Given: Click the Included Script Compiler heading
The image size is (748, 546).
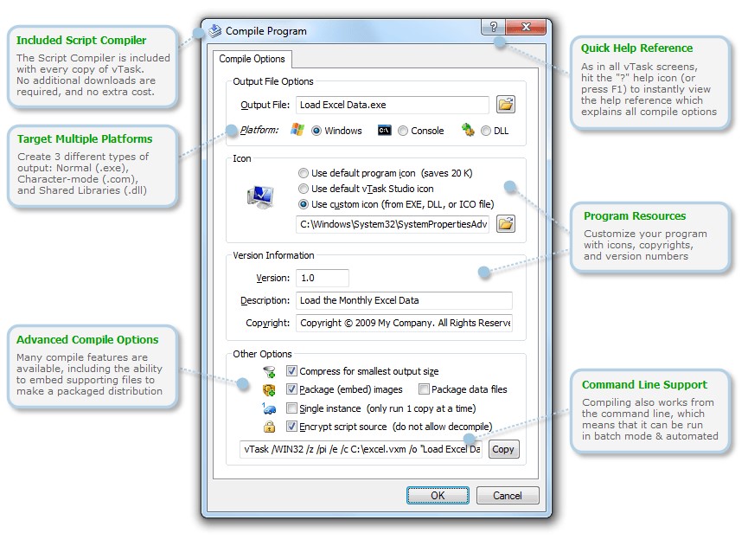Looking at the screenshot, I should (x=81, y=40).
